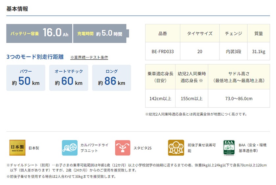Click the チェンジ header cell

pyautogui.click(x=233, y=34)
